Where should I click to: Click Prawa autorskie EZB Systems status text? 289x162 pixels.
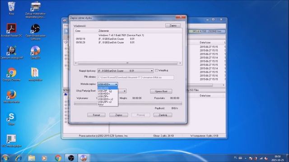coord(103,136)
